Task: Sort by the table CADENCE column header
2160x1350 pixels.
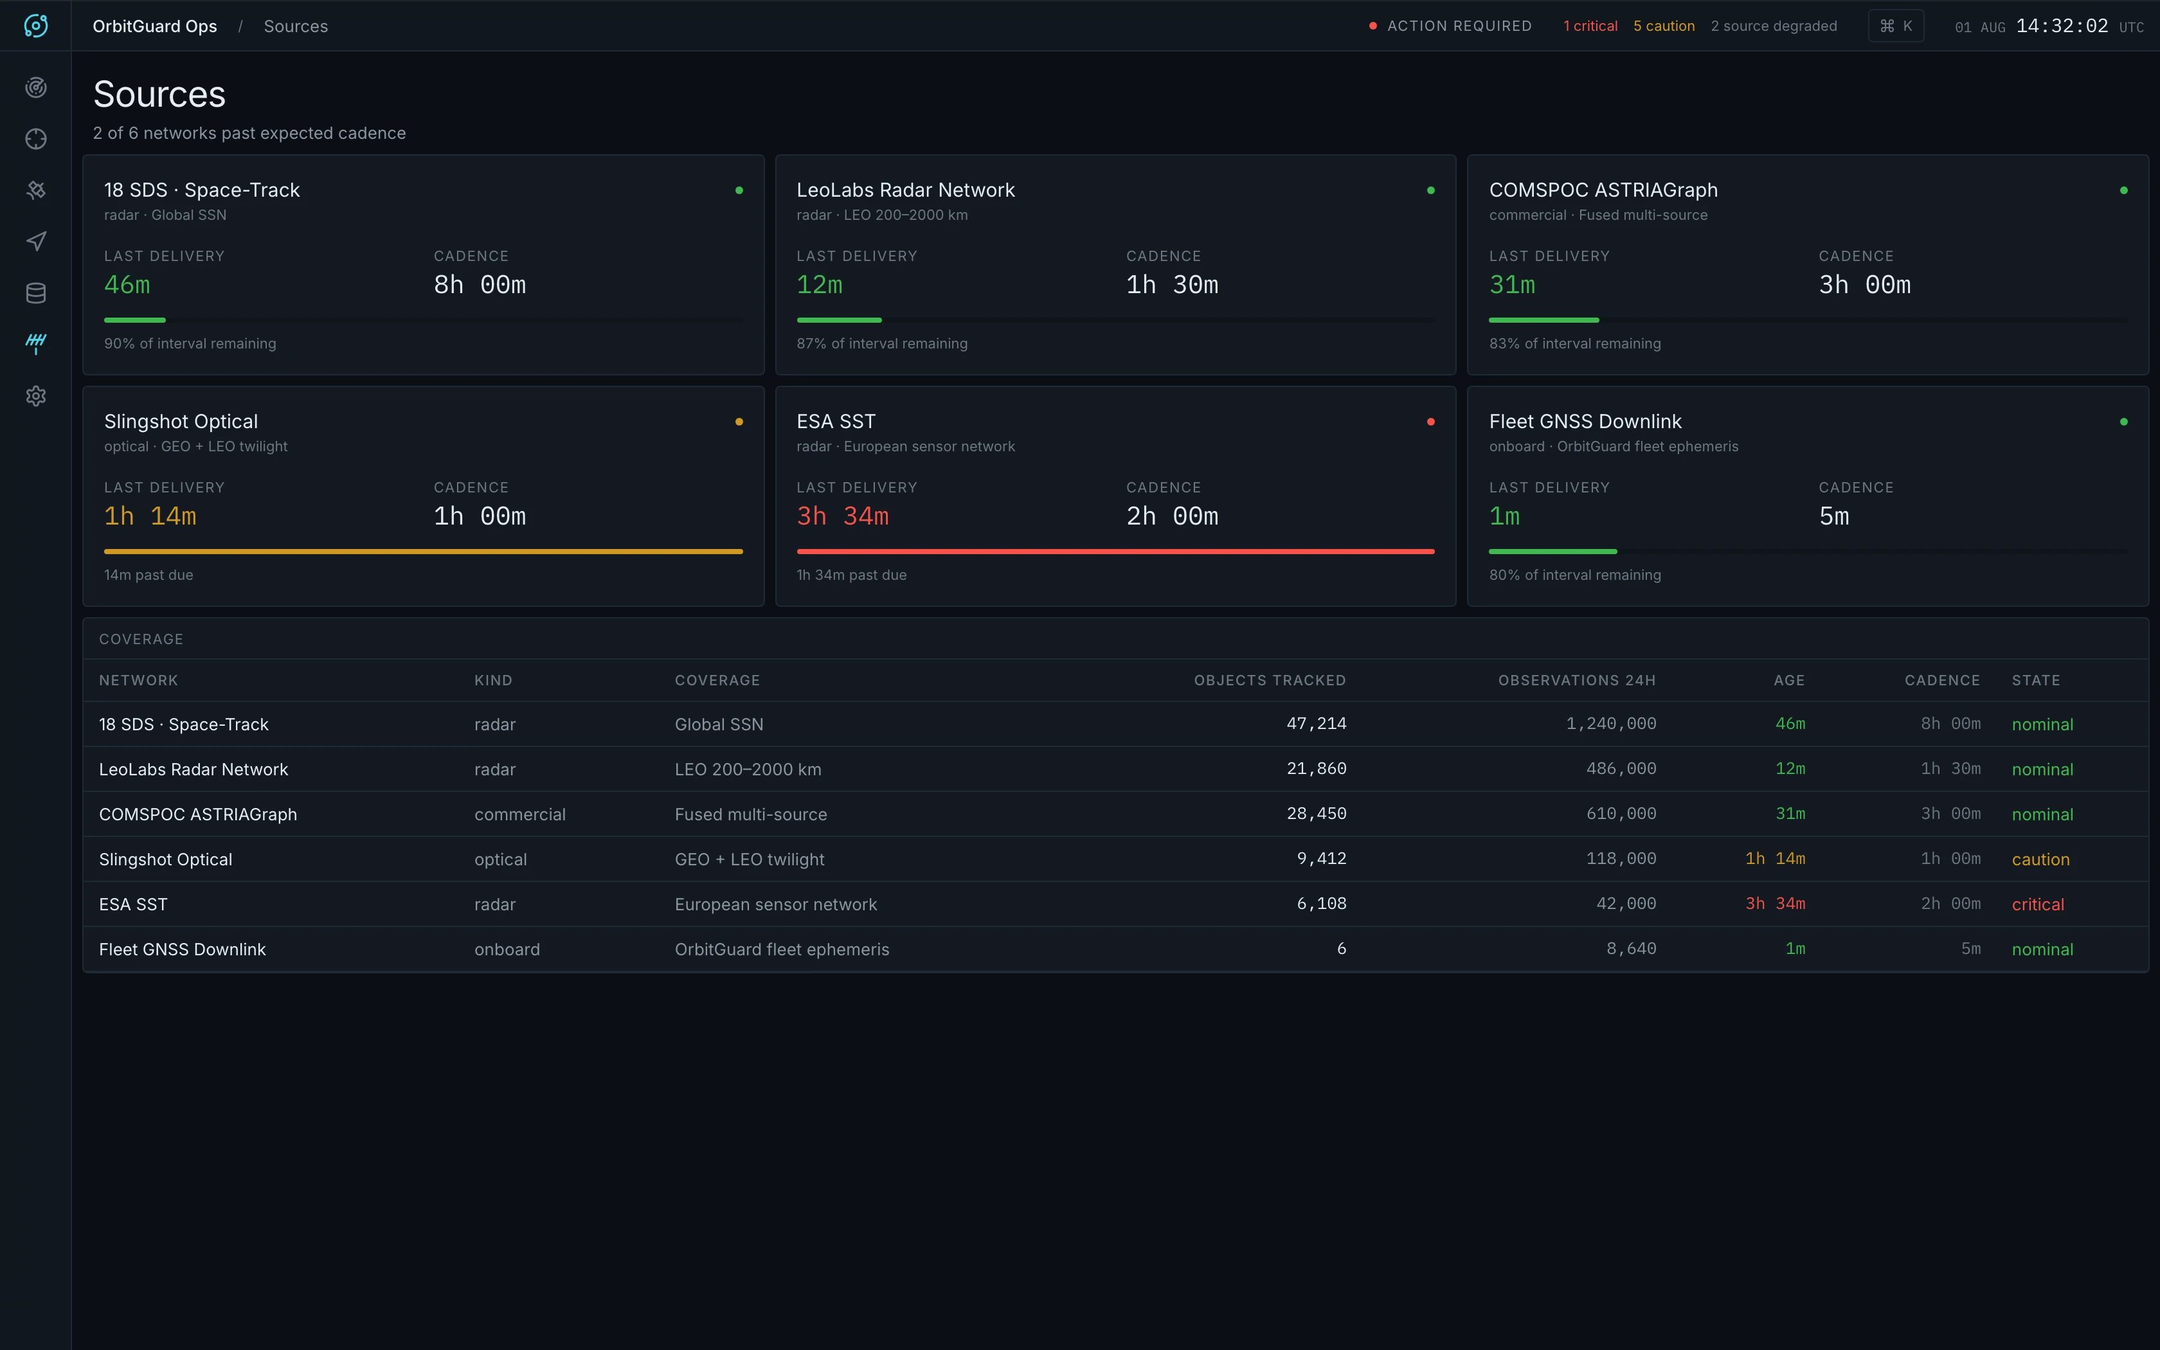Action: point(1942,680)
